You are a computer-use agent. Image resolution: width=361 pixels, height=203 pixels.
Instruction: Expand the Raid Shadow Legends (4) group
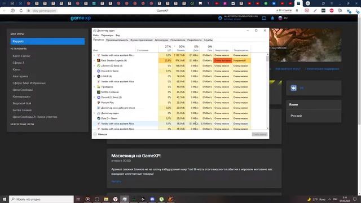pyautogui.click(x=94, y=60)
